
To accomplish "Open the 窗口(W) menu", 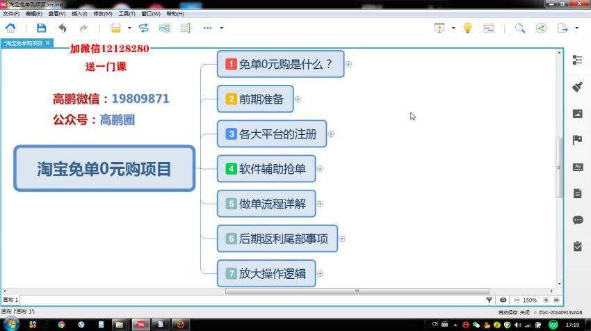I will point(151,14).
